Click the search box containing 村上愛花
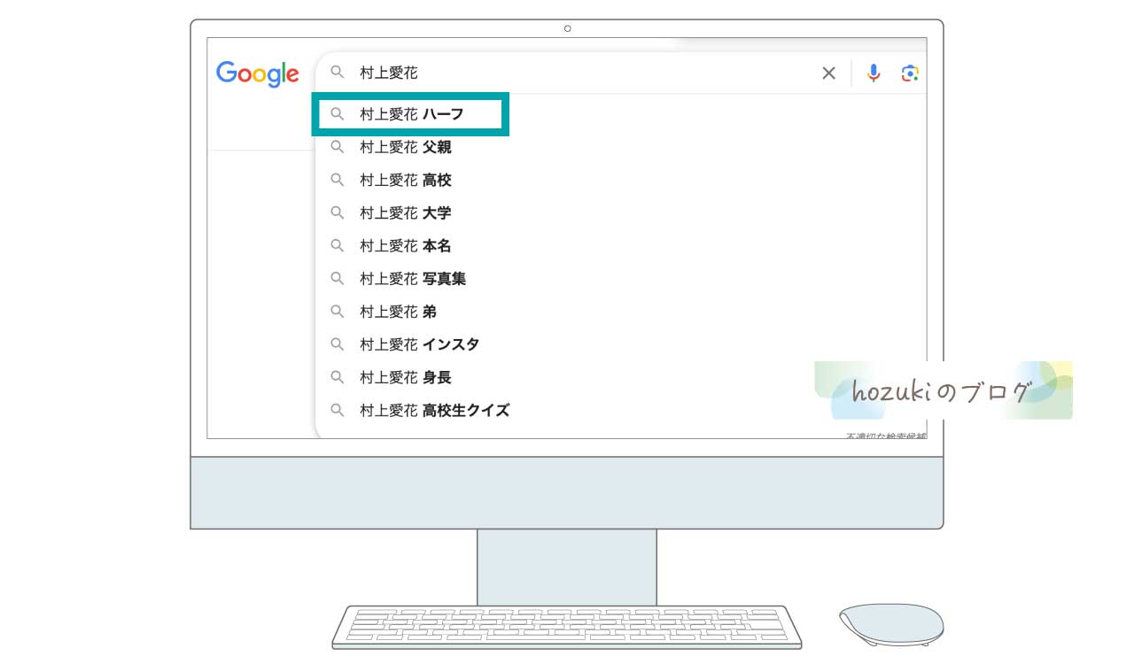This screenshot has width=1134, height=664. 621,73
